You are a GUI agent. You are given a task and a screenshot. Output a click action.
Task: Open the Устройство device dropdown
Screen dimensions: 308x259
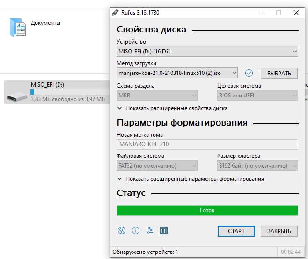click(207, 52)
